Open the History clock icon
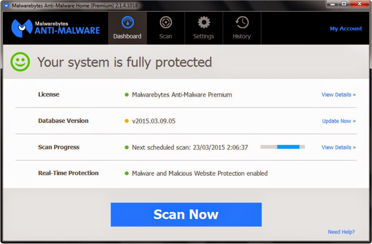The width and height of the screenshot is (372, 244). tap(242, 23)
